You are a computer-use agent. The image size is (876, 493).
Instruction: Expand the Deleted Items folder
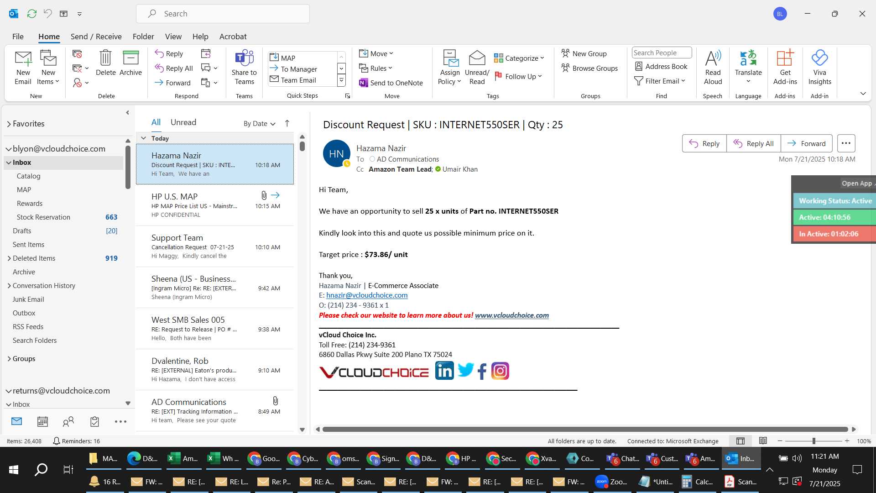[x=9, y=258]
